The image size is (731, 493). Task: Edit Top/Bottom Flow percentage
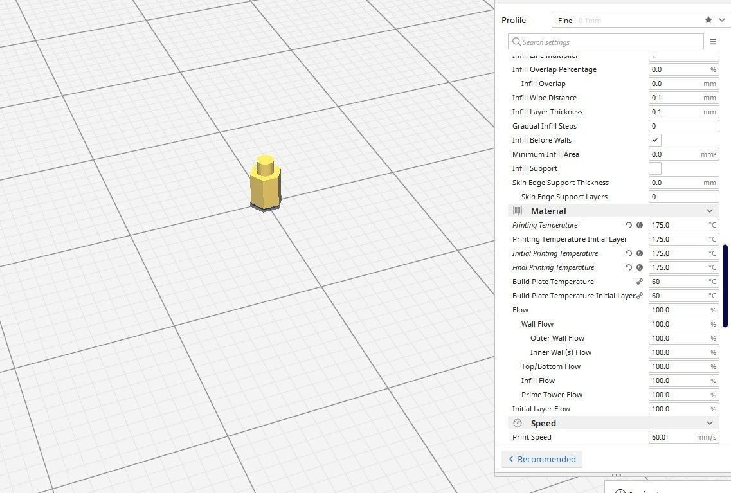683,366
